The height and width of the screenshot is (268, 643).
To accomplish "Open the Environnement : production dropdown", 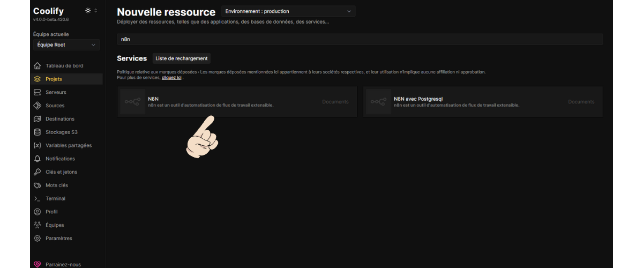I will (x=288, y=11).
